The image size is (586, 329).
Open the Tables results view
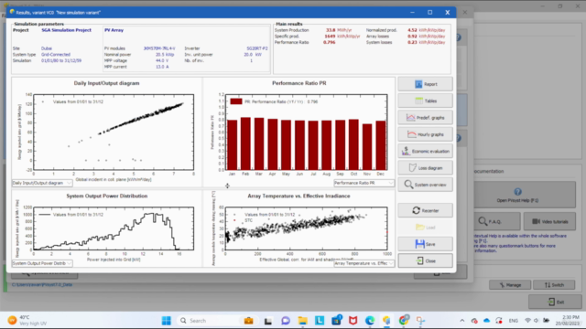point(425,101)
